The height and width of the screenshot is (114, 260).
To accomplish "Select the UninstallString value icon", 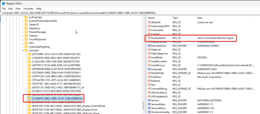I will pyautogui.click(x=149, y=89).
